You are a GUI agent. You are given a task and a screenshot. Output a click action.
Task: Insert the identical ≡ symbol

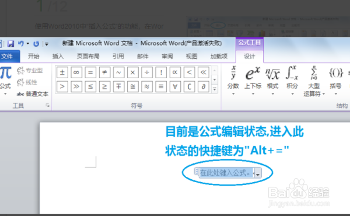coord(161,86)
